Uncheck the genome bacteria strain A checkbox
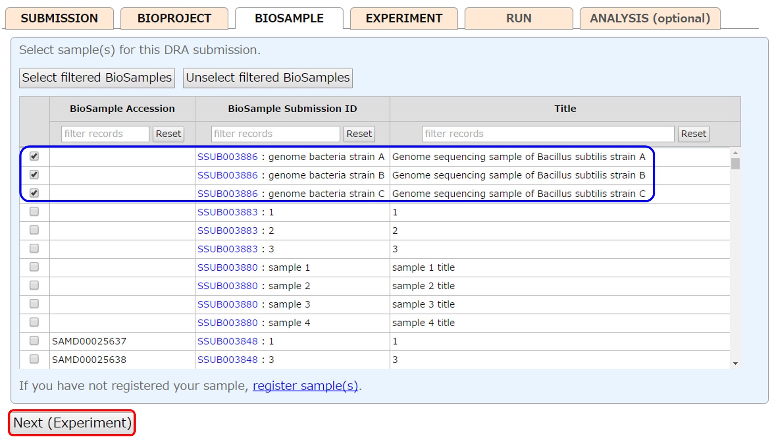 [x=34, y=156]
